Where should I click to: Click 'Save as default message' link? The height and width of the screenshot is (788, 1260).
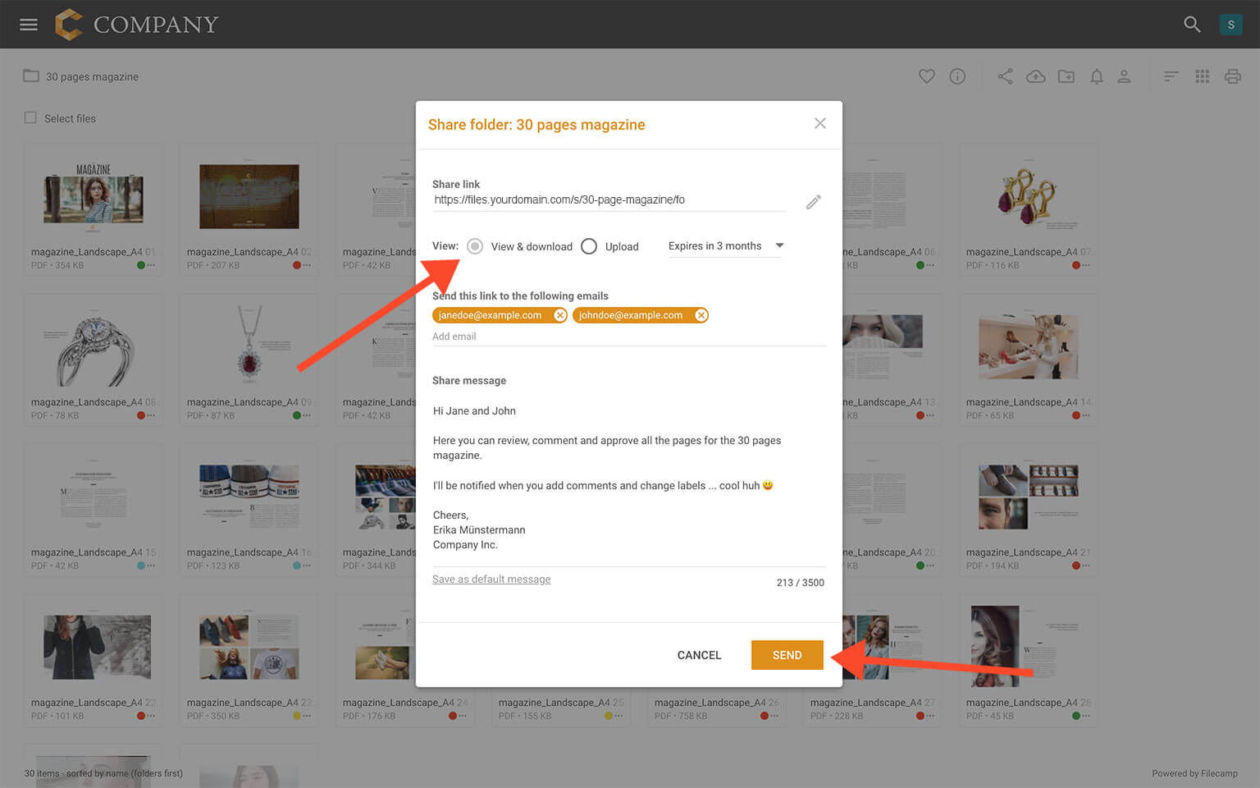[x=491, y=580]
